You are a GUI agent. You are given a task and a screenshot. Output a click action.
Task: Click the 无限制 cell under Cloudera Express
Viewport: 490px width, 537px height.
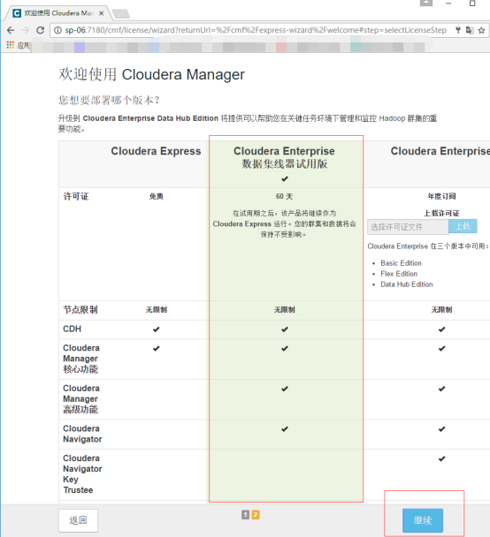coord(156,310)
